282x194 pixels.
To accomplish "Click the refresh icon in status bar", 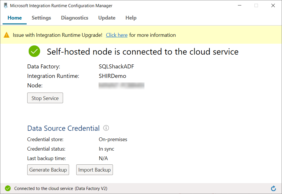I will point(273,189).
